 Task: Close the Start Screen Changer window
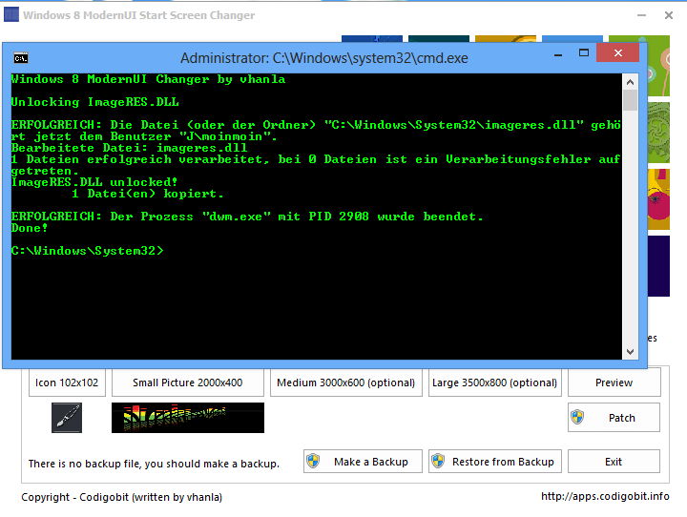pyautogui.click(x=669, y=15)
